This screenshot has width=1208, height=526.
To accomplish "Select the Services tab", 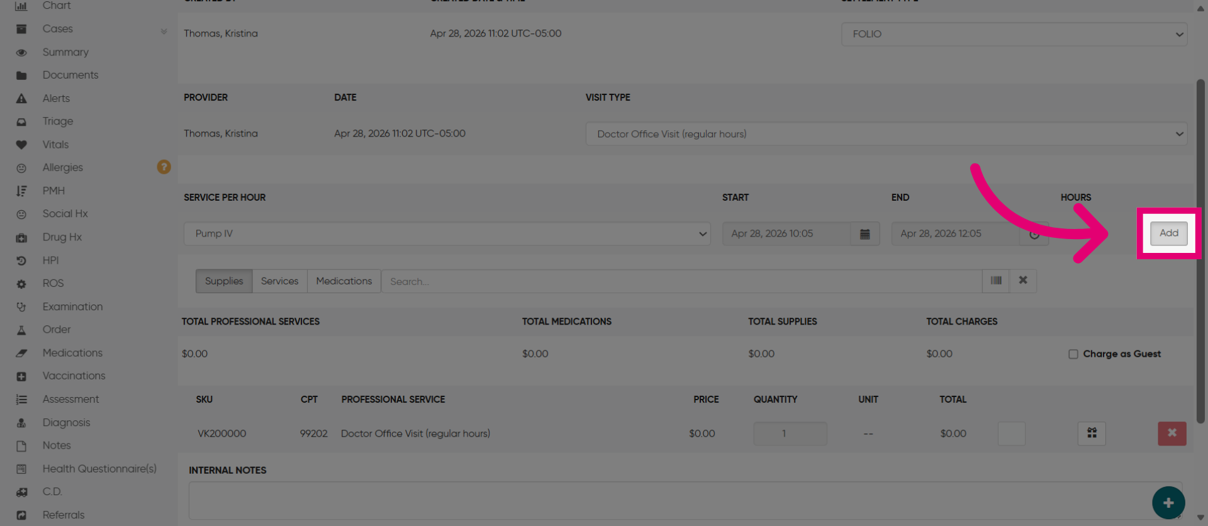I will click(x=279, y=281).
